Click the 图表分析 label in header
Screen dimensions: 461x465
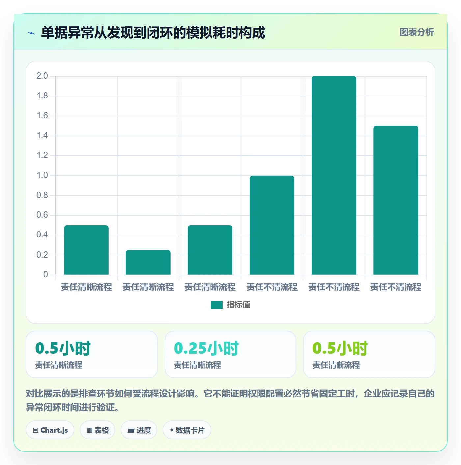click(417, 32)
